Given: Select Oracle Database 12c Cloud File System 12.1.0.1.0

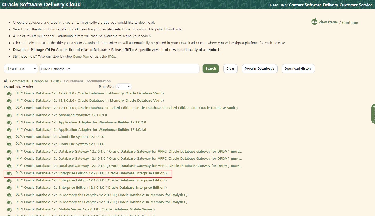Looking at the screenshot, I should [64, 144].
